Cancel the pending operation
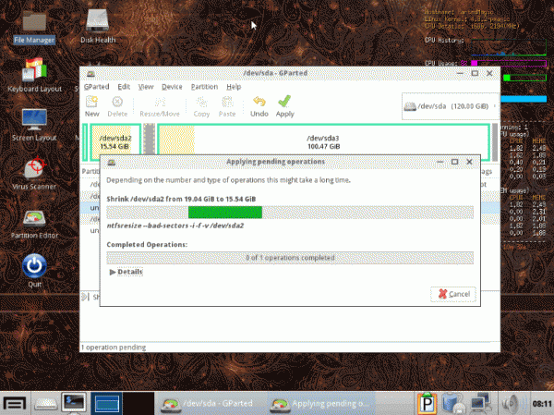554x415 pixels. point(452,293)
